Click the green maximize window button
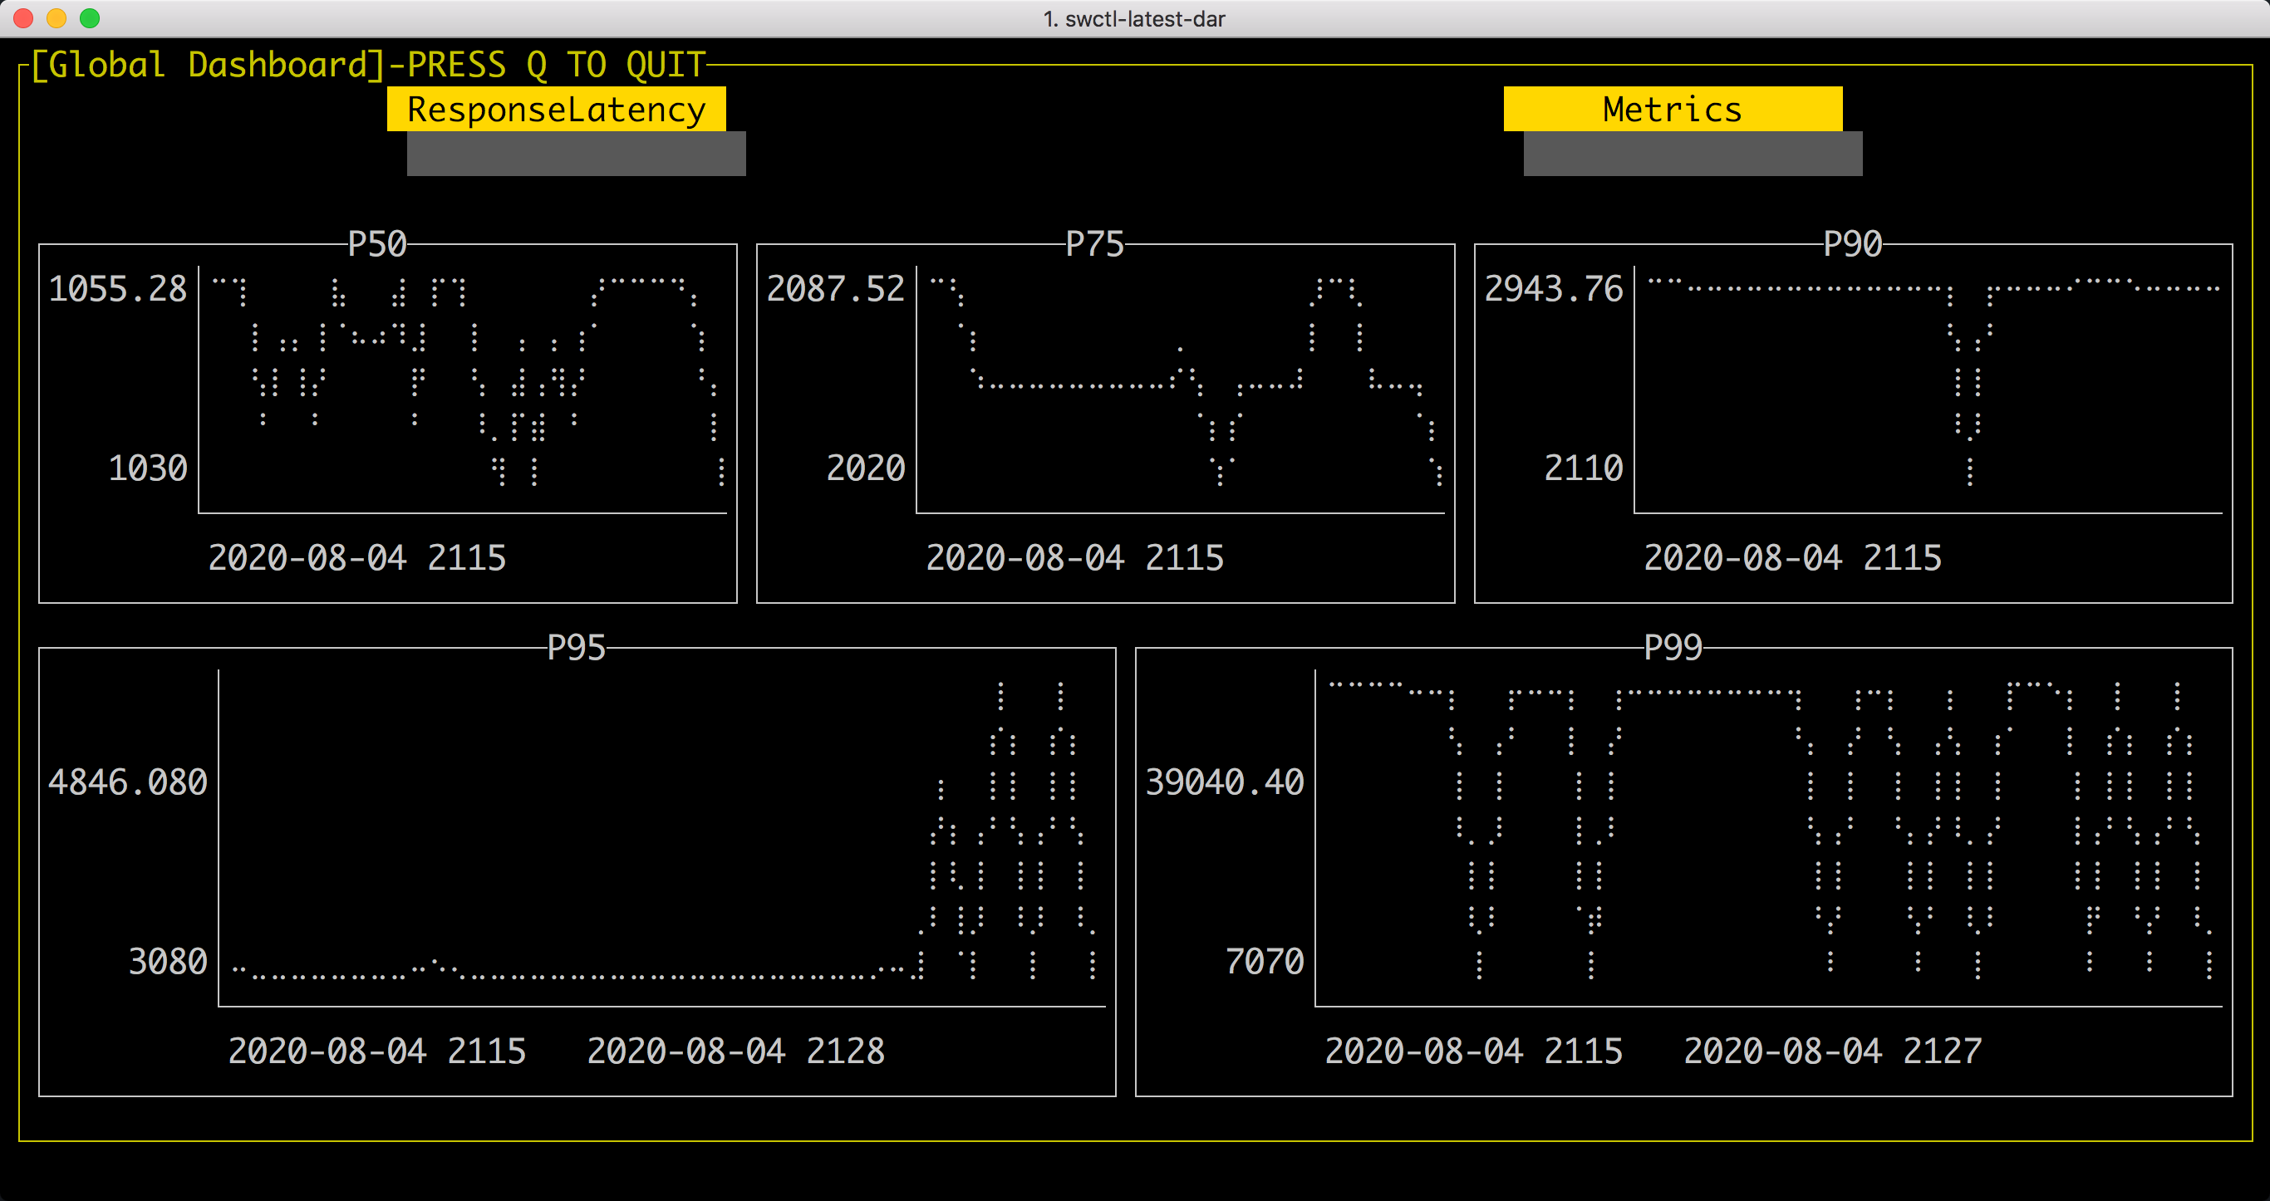The image size is (2270, 1201). click(x=90, y=17)
